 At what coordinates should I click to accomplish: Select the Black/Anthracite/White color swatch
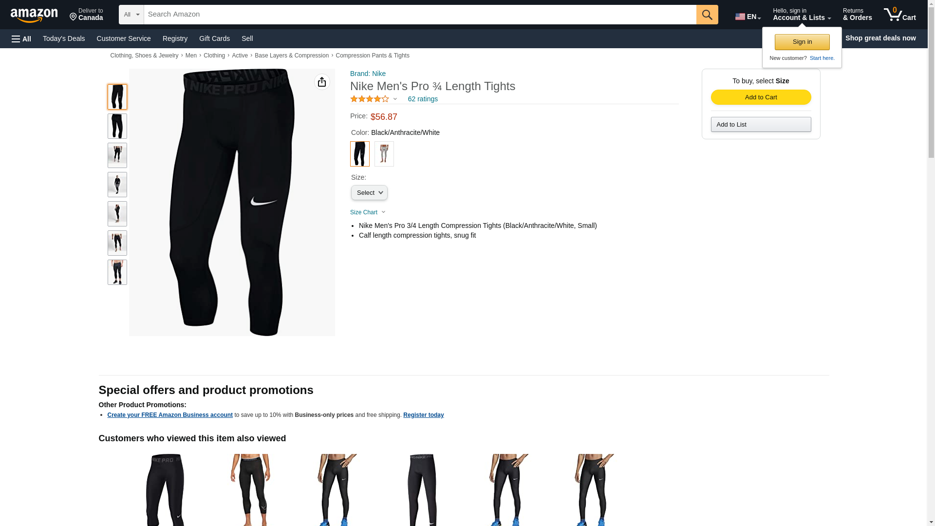point(360,154)
